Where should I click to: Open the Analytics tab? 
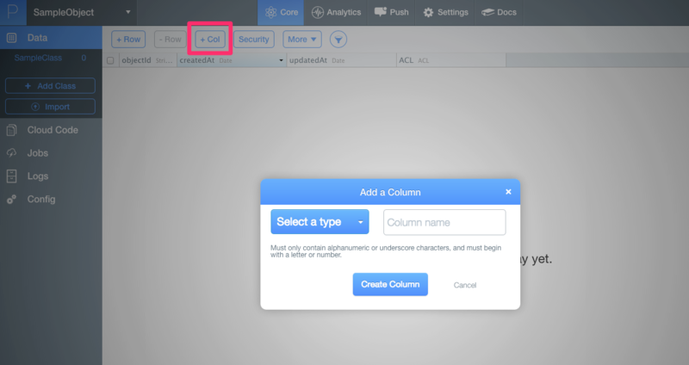pyautogui.click(x=336, y=12)
